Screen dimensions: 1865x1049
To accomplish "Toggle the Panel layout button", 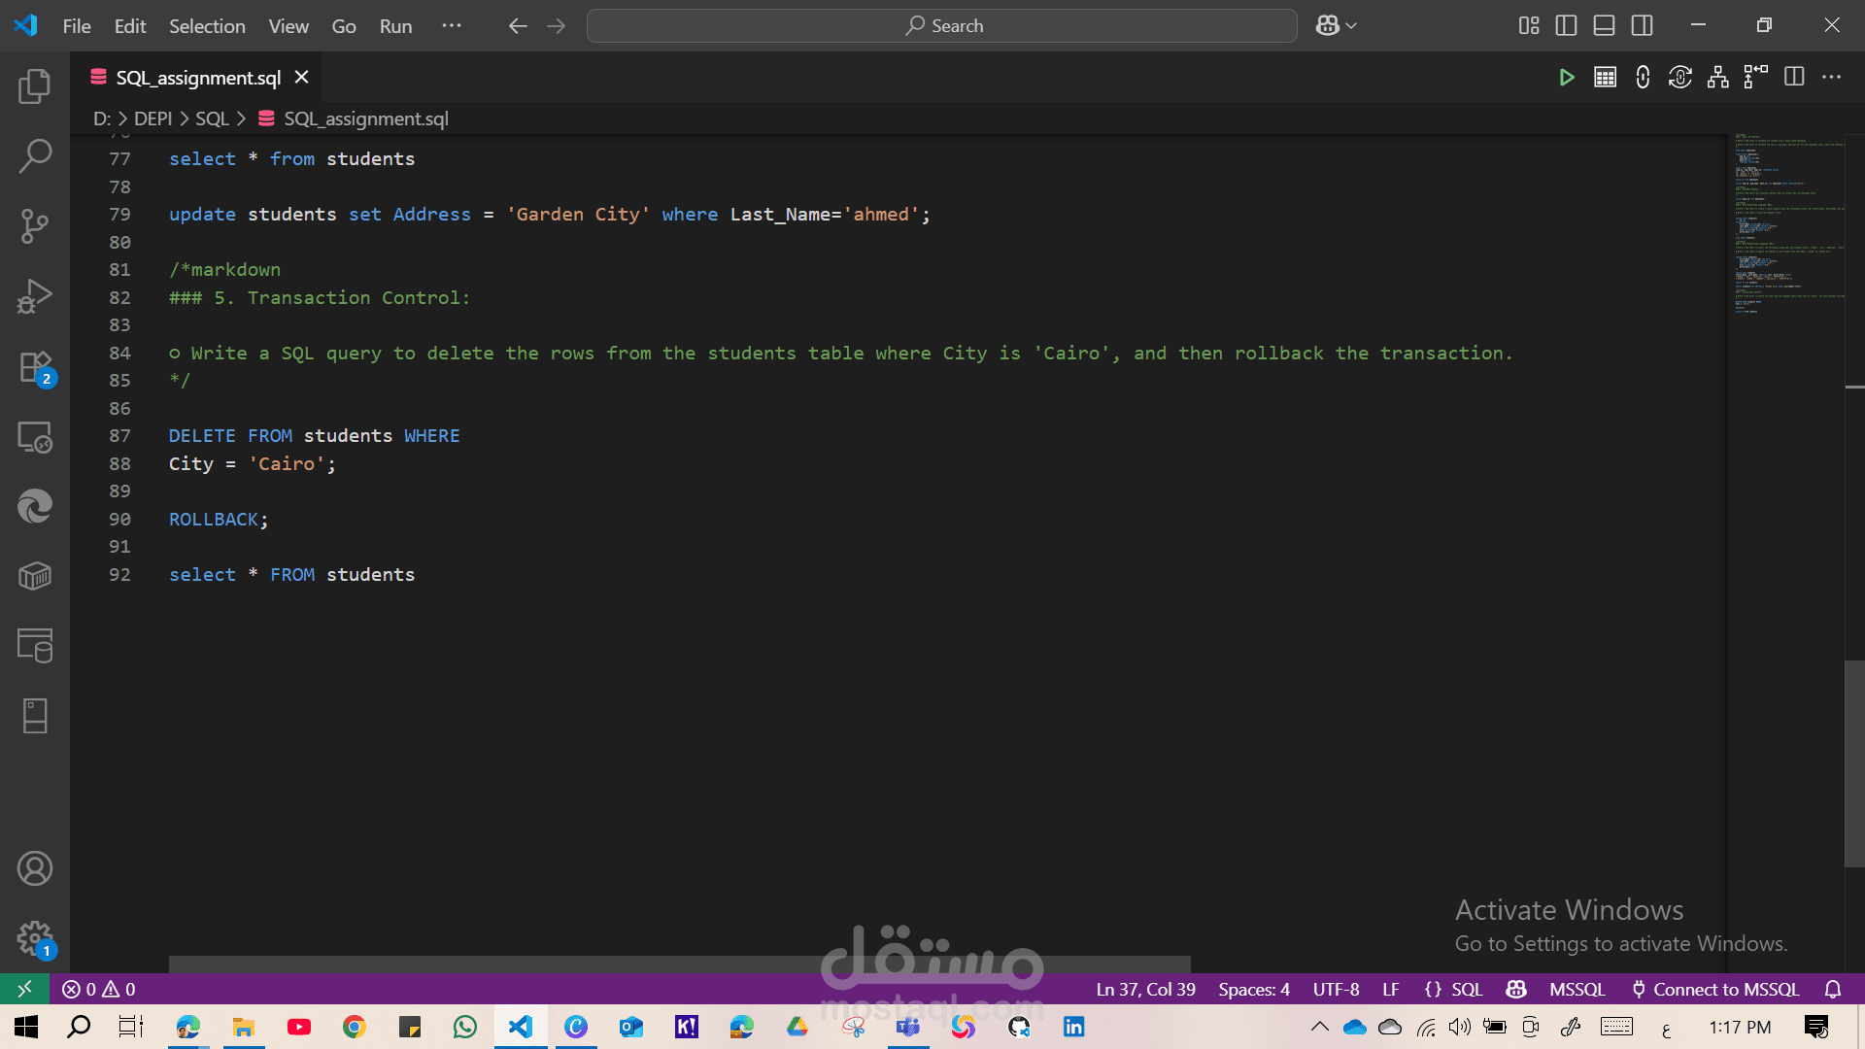I will coord(1604,26).
